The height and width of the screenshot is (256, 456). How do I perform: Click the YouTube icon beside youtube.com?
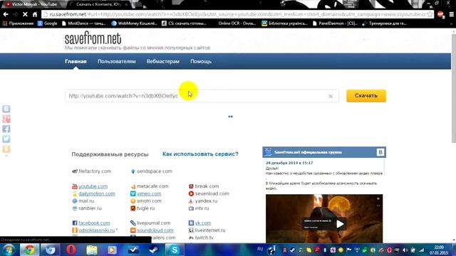[75, 186]
